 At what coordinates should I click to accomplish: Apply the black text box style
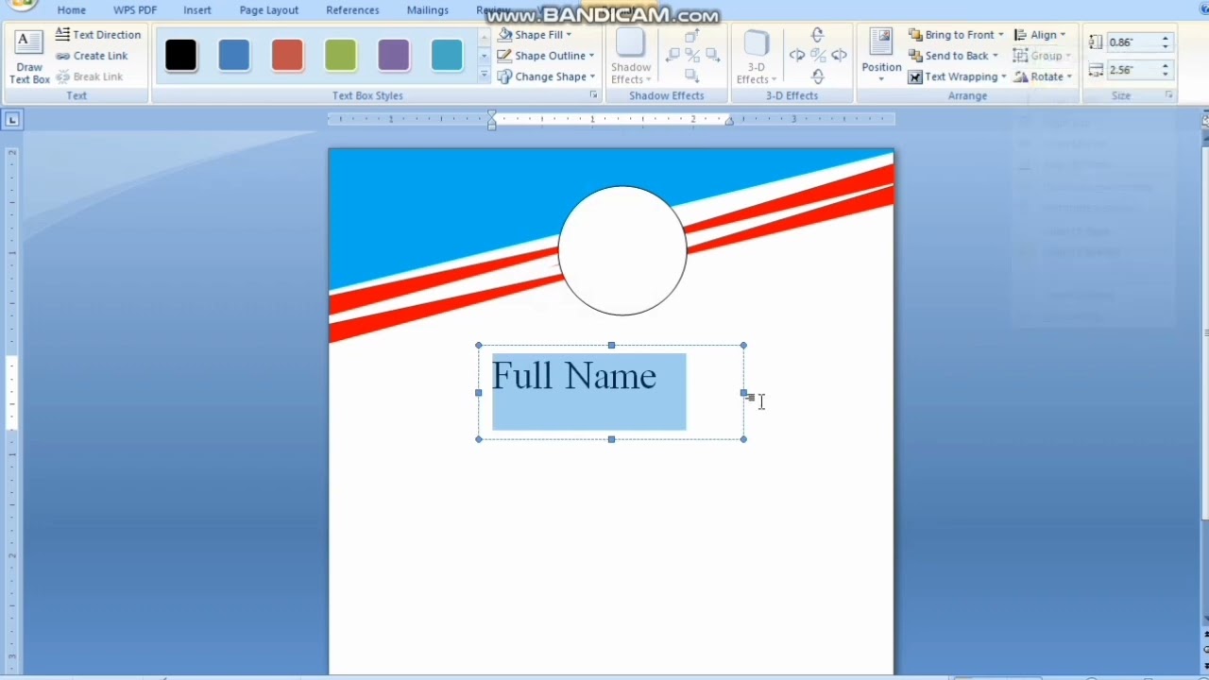click(x=180, y=56)
